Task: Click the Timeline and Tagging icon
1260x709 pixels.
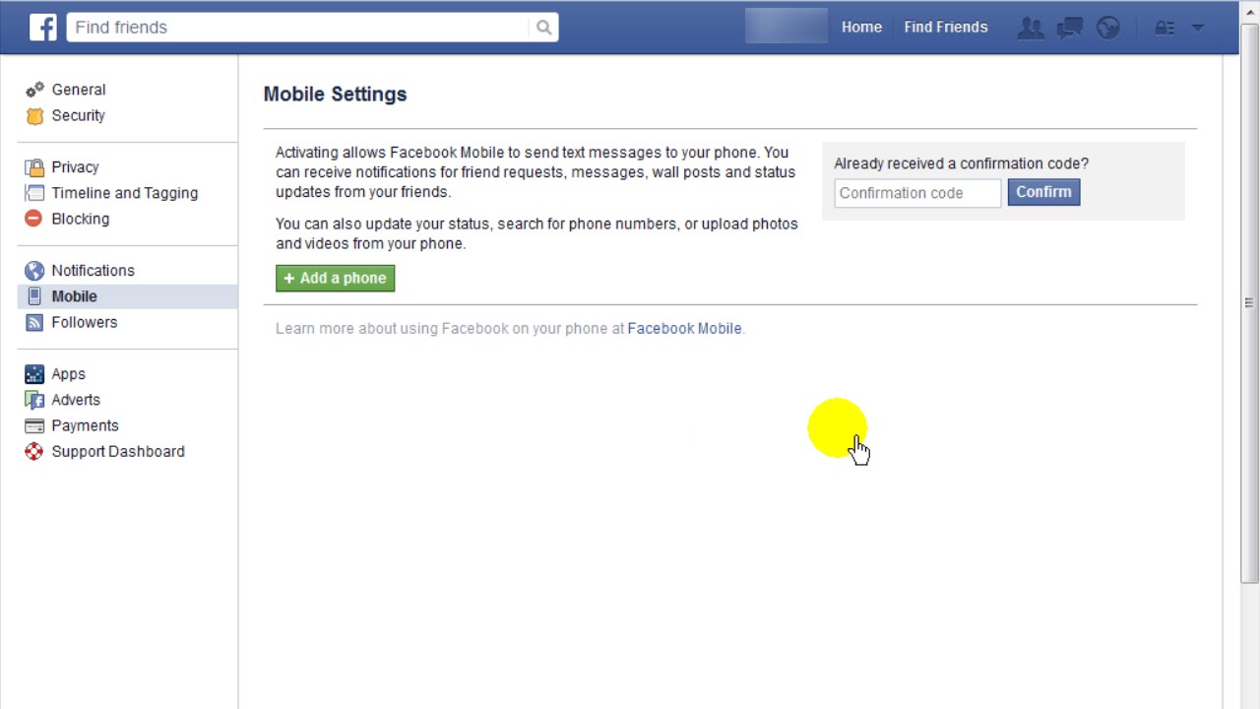Action: click(34, 193)
